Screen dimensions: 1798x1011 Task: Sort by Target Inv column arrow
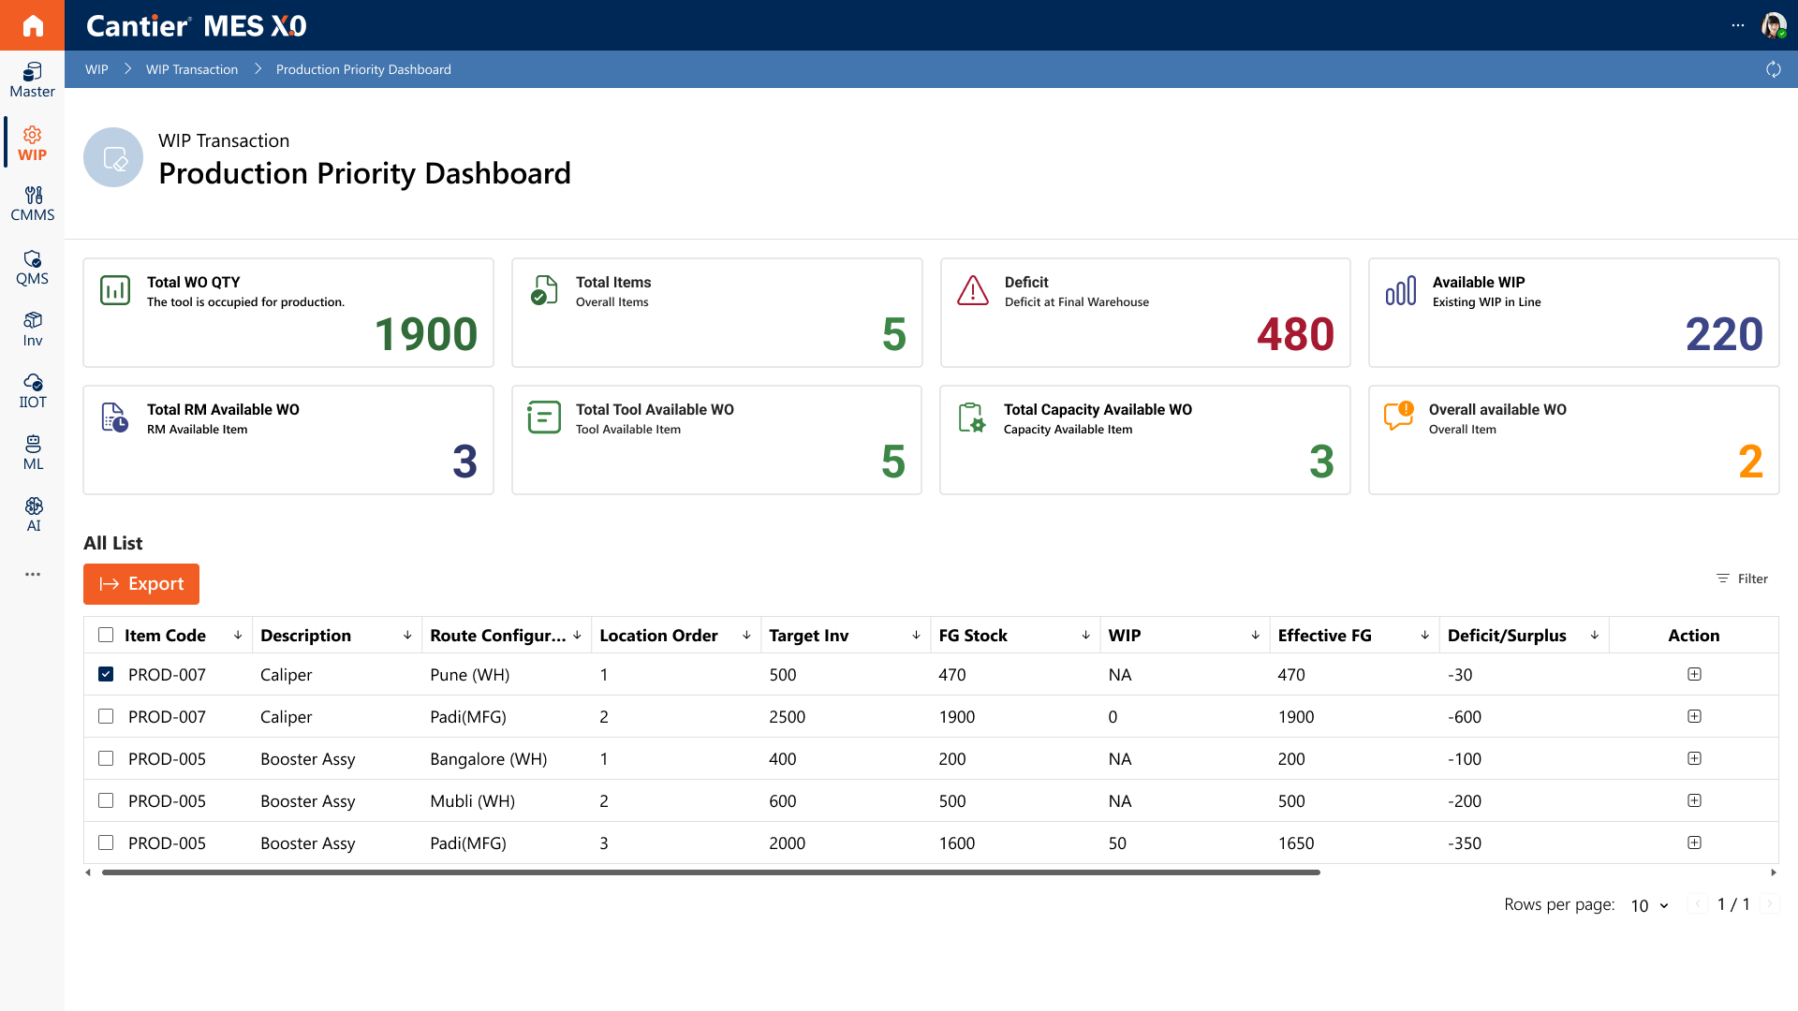[x=916, y=636]
